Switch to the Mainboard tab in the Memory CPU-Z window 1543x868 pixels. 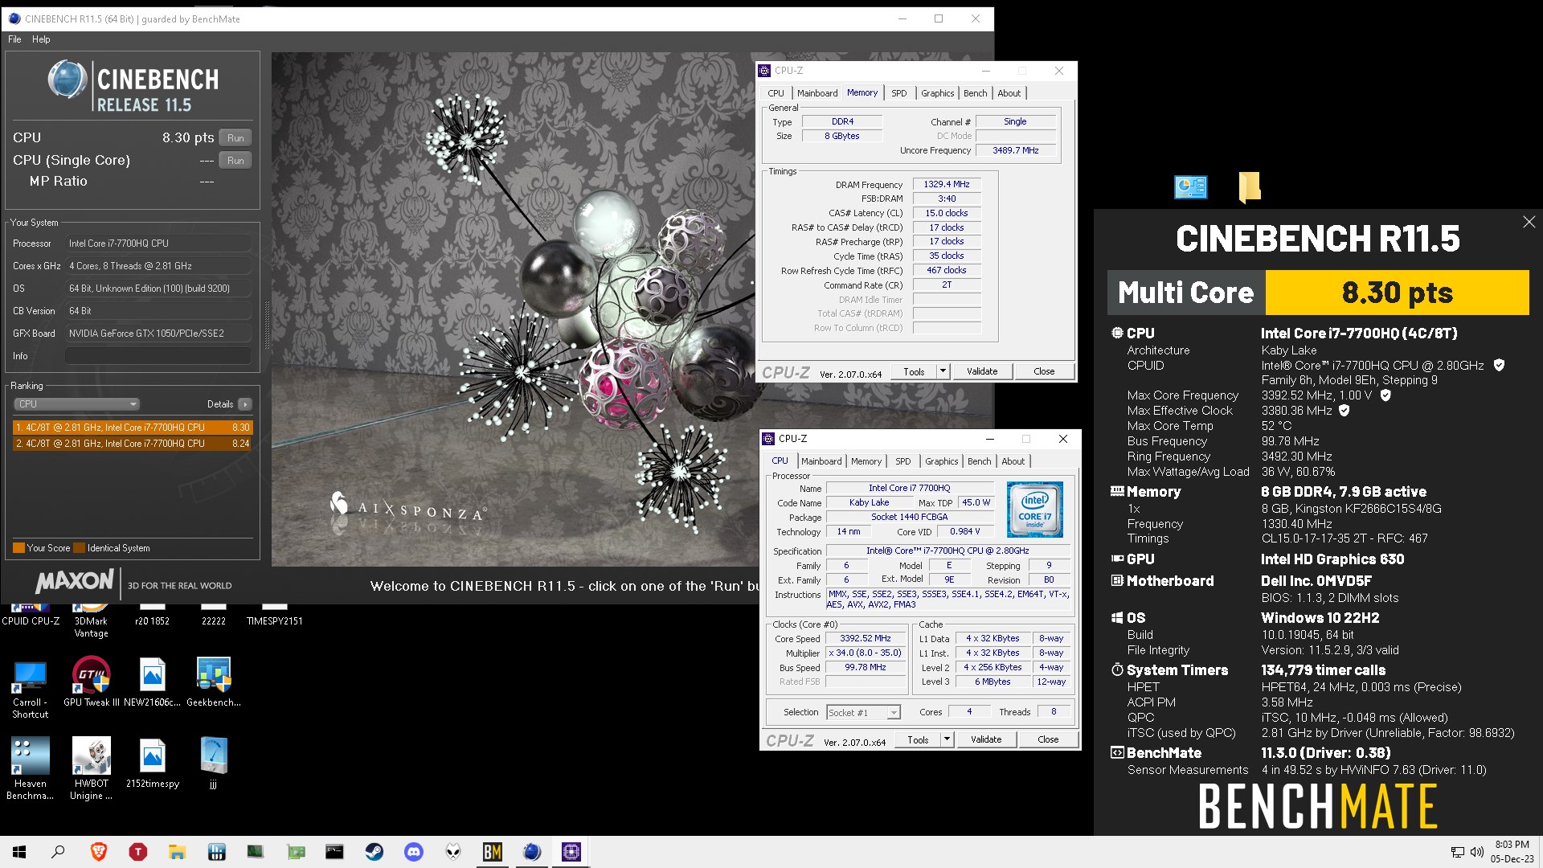coord(817,93)
